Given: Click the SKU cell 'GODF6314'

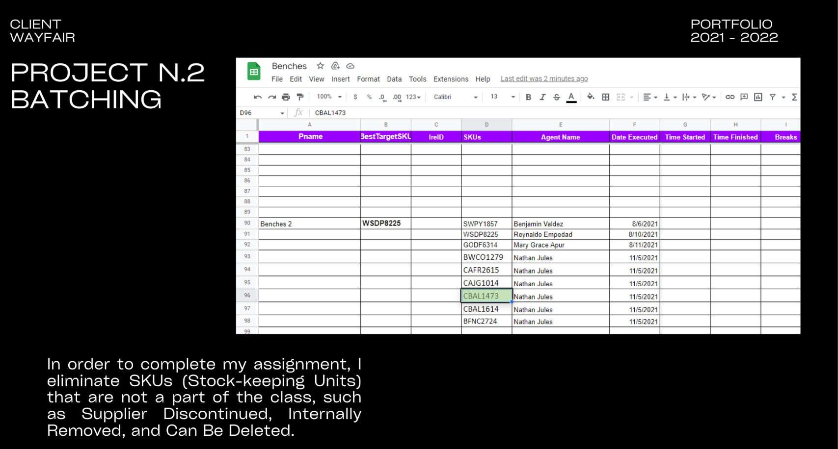Looking at the screenshot, I should [x=487, y=245].
